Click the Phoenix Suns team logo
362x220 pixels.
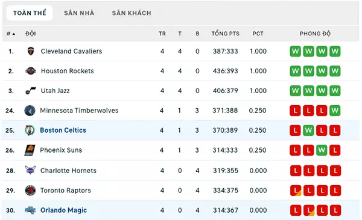[30, 150]
